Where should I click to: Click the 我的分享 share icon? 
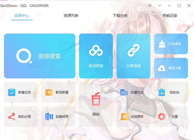(x=11, y=116)
